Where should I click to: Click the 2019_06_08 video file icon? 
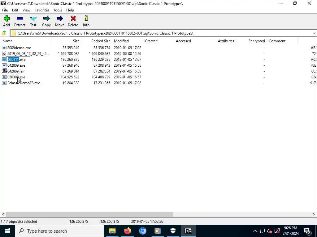pyautogui.click(x=4, y=54)
